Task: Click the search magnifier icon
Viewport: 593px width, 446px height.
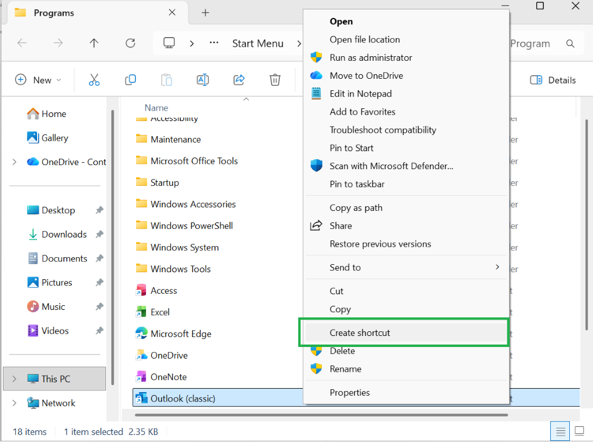Action: point(570,43)
